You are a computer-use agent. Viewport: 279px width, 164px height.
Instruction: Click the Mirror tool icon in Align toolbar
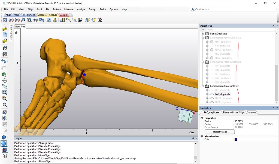(55, 20)
